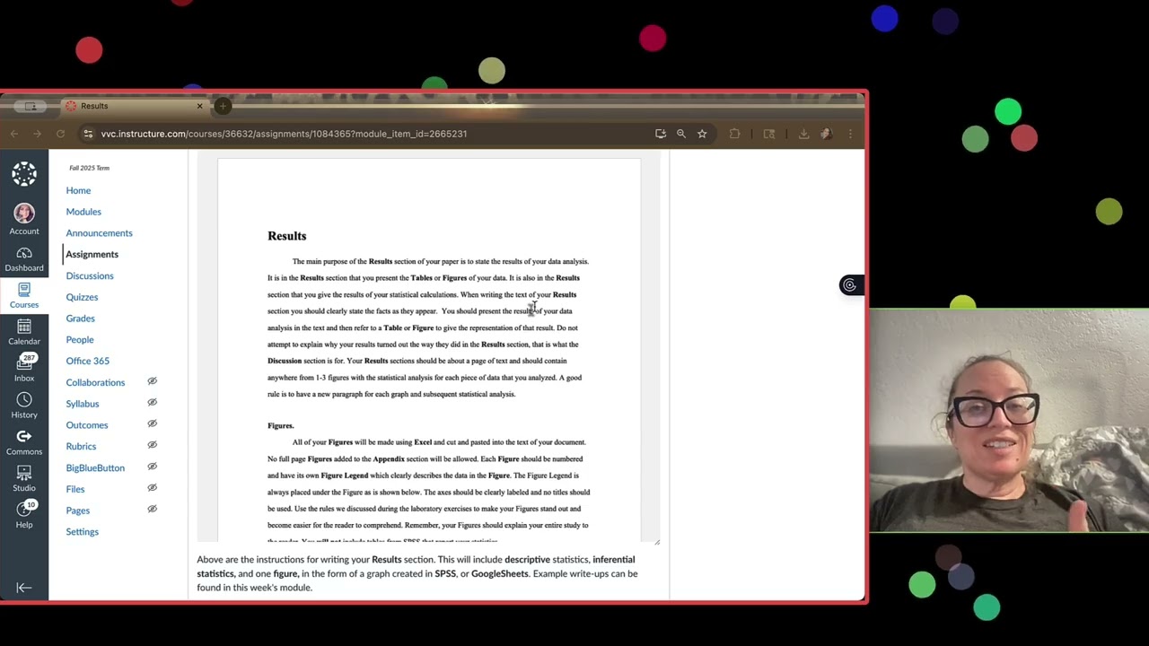
Task: Click the resize handle of document preview
Action: [x=657, y=541]
